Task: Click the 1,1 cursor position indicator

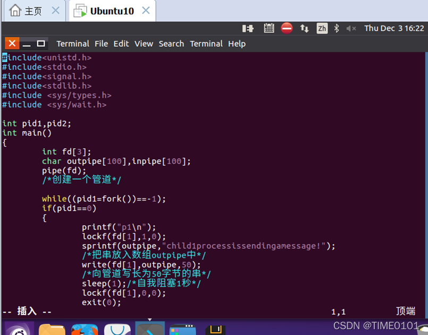Action: coord(339,312)
